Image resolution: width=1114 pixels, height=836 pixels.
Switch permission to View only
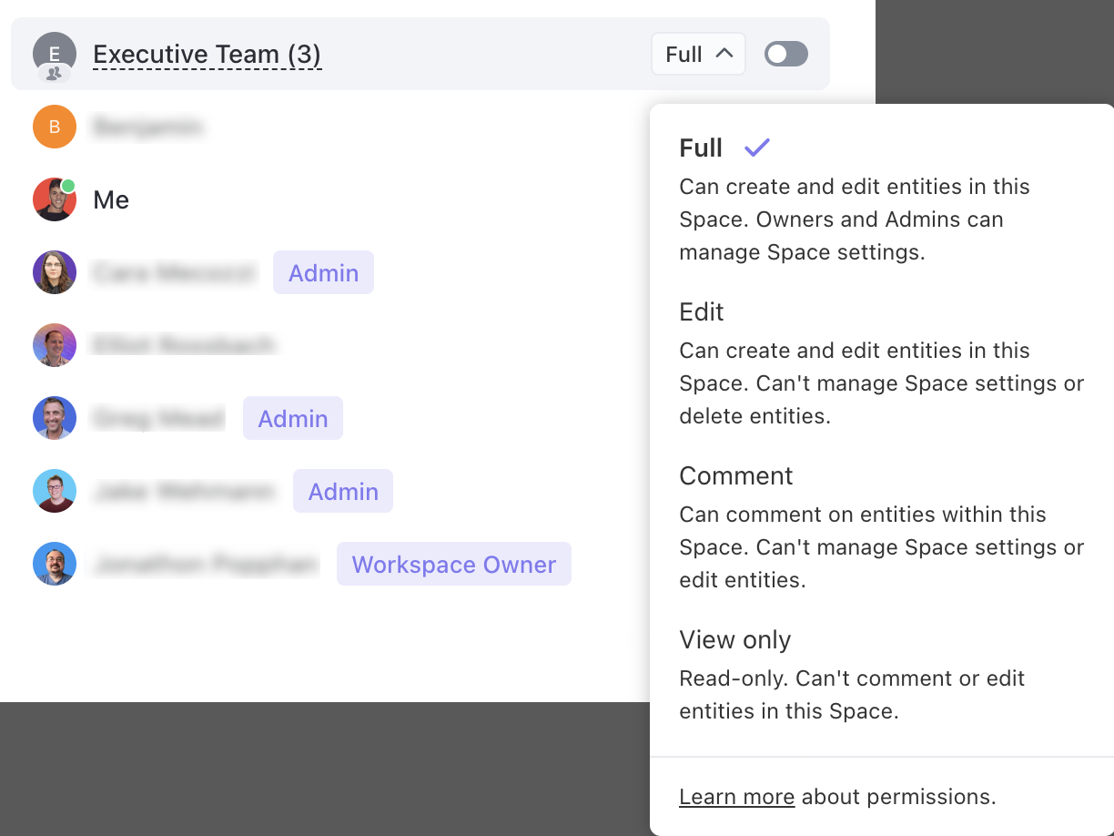[x=734, y=639]
